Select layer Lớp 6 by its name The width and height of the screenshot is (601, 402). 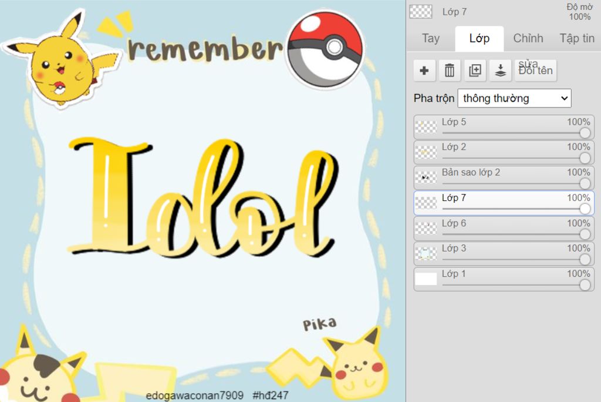(454, 223)
